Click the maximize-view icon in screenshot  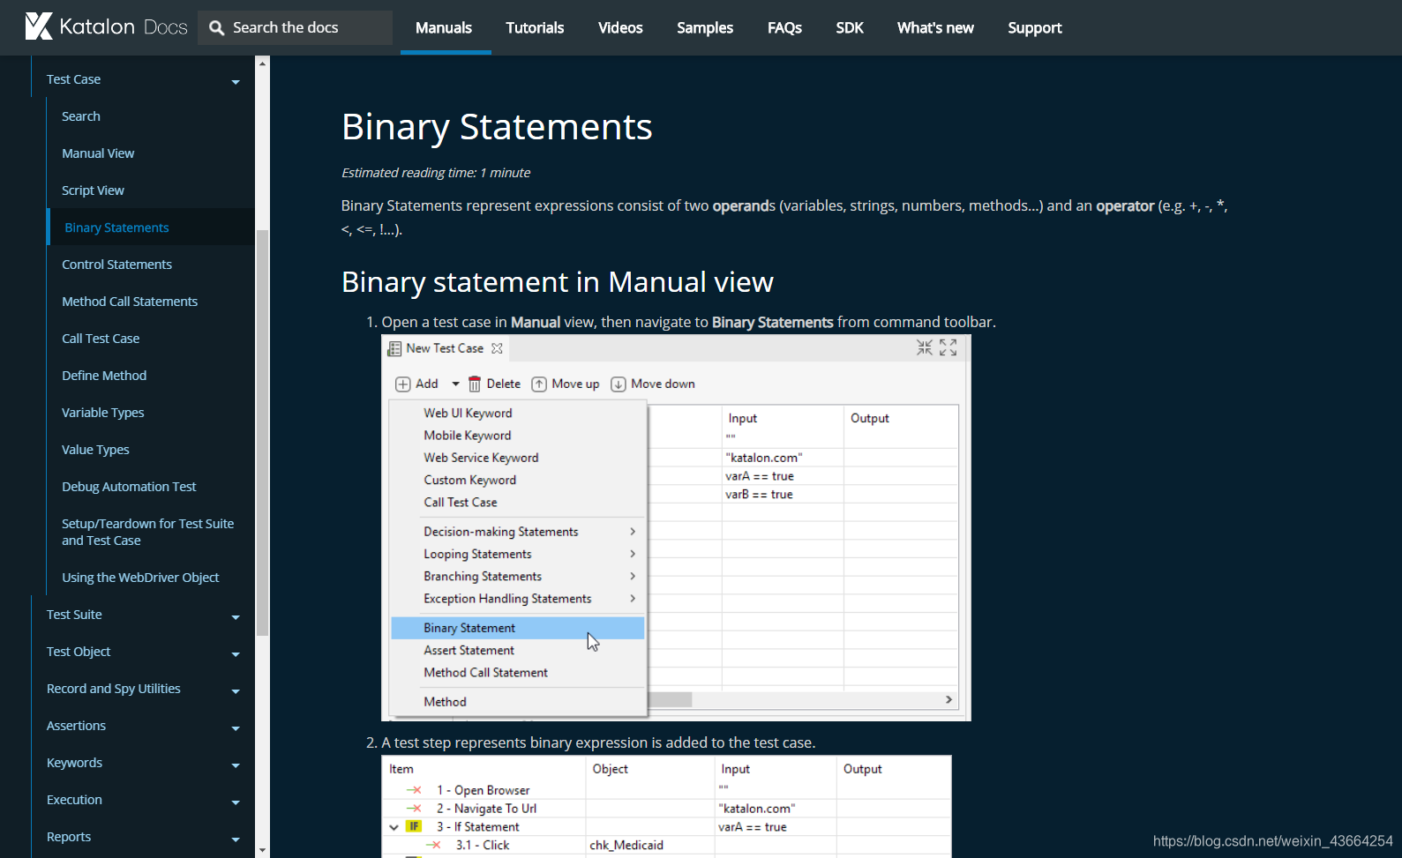click(x=948, y=347)
